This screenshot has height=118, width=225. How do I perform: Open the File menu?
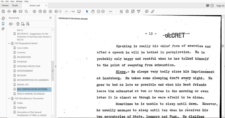click(x=2, y=1)
